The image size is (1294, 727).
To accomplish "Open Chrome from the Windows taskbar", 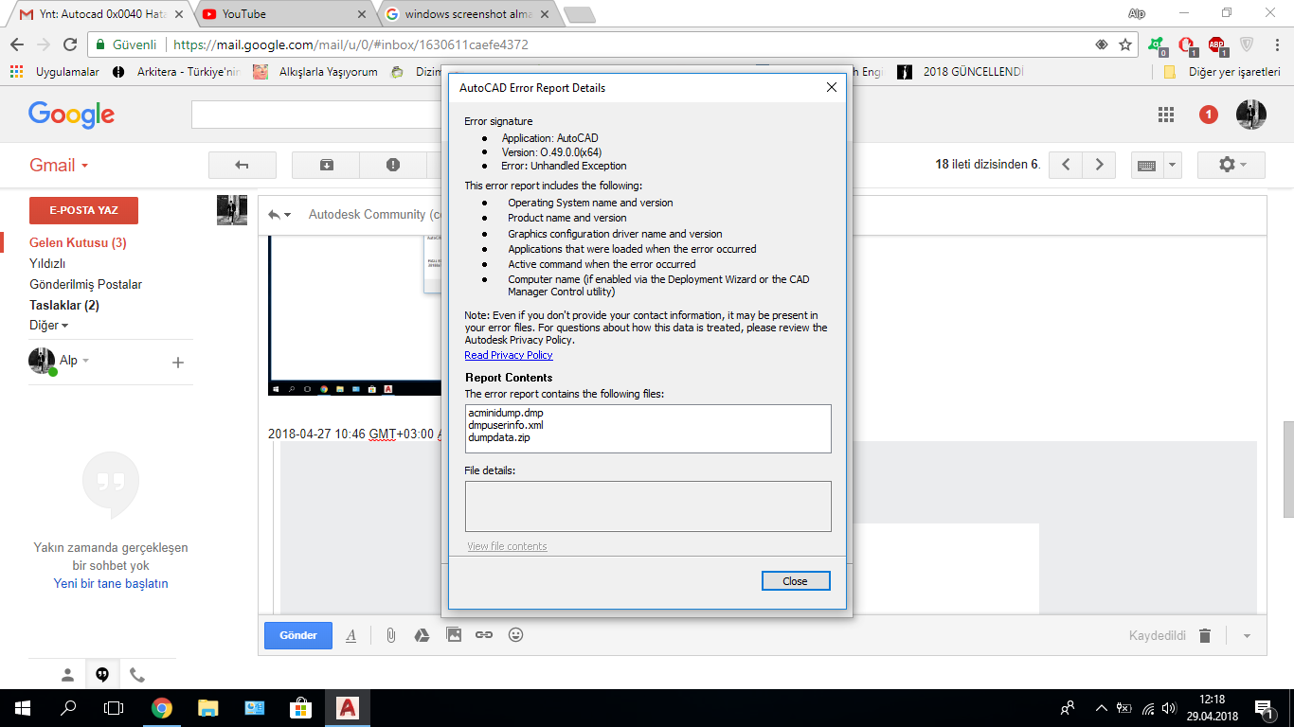I will 162,707.
